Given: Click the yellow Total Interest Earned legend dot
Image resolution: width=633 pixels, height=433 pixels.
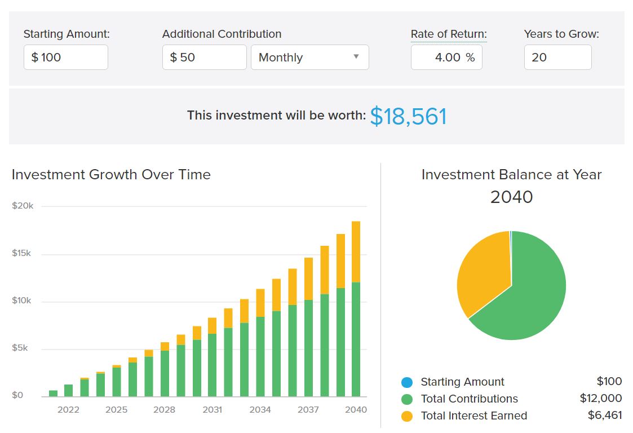Looking at the screenshot, I should [407, 416].
